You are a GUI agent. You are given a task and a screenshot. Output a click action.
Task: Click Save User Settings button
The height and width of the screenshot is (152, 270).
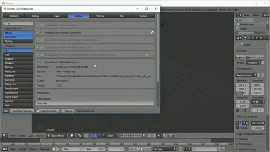click(x=22, y=111)
